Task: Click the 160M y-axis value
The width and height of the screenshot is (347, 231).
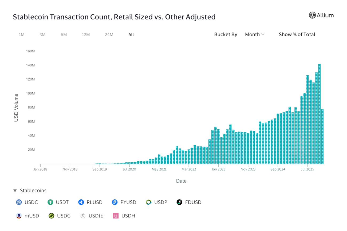Action: coord(30,51)
